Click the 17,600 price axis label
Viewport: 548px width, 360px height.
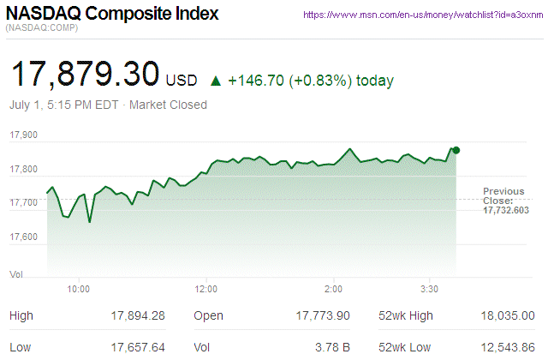(x=23, y=237)
